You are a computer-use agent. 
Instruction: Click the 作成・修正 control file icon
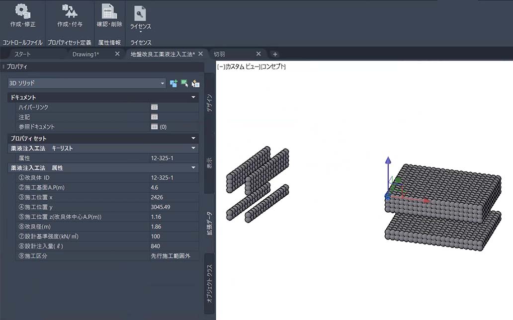coord(22,11)
